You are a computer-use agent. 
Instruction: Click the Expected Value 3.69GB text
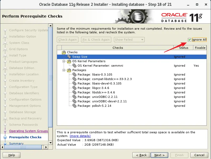(88, 140)
